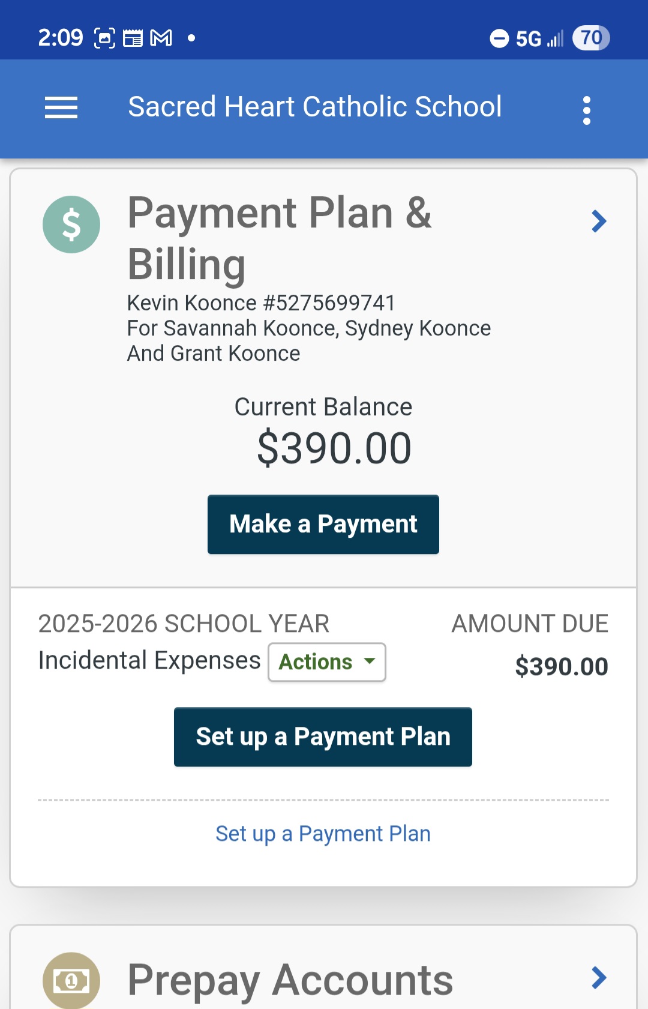Open Payment Plan & Billing chevron arrow
648x1009 pixels.
click(599, 221)
